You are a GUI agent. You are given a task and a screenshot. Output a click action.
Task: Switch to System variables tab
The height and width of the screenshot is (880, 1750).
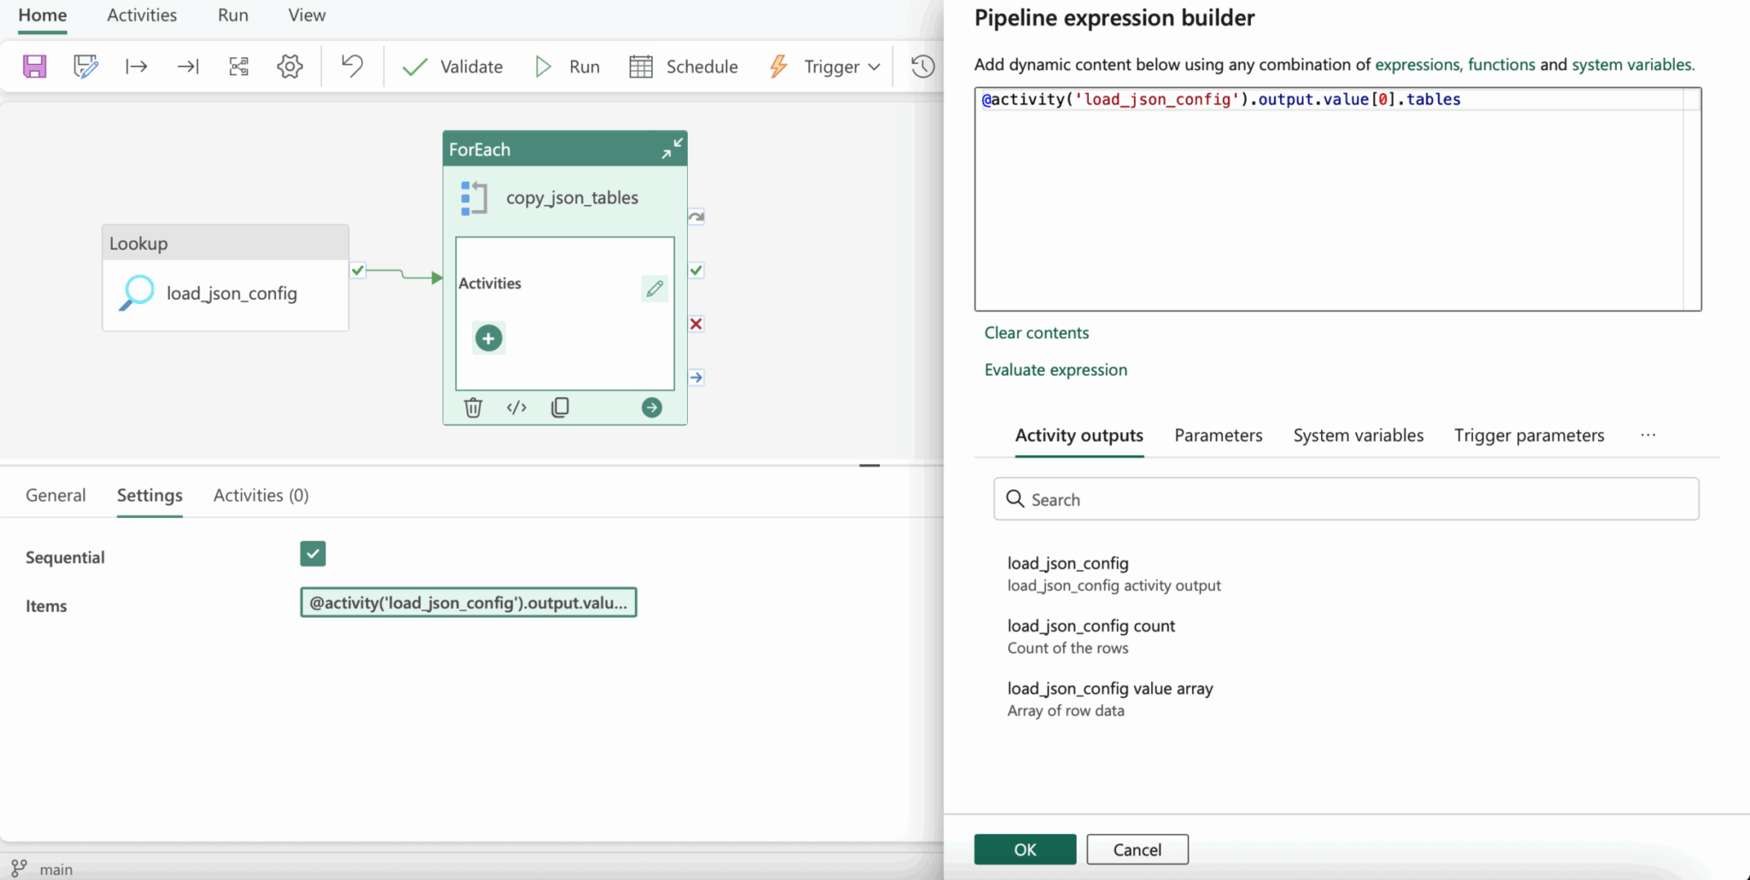(x=1358, y=436)
